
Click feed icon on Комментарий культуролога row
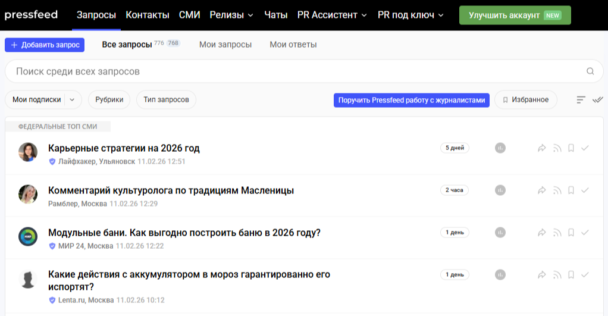pos(557,190)
